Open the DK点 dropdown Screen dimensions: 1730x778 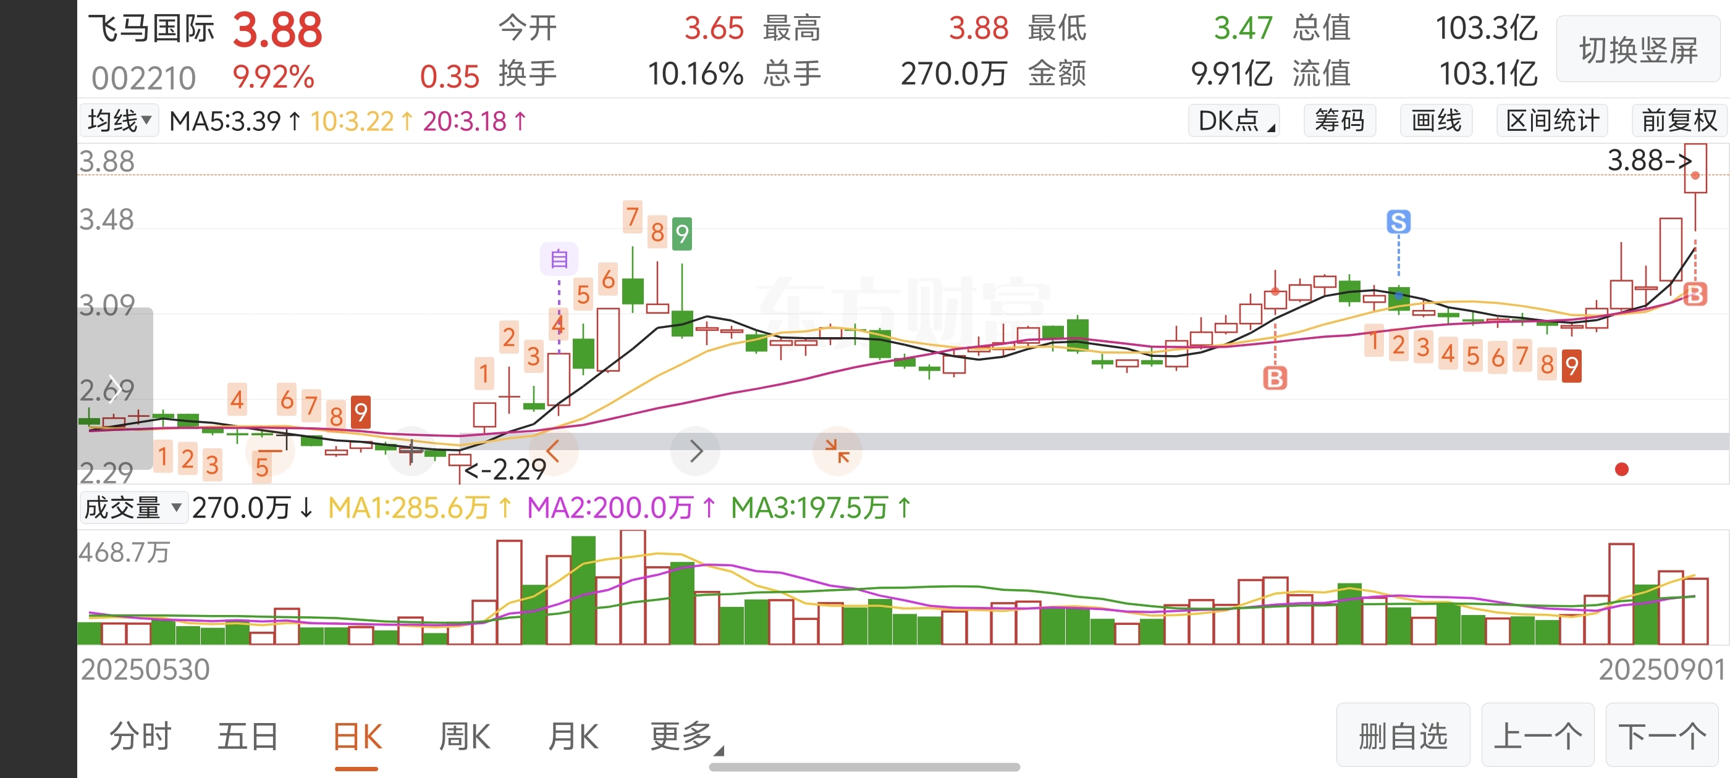pos(1234,121)
